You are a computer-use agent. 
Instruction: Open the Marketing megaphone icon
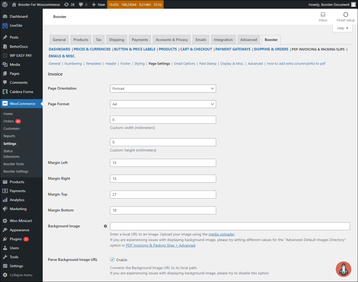tap(5, 209)
